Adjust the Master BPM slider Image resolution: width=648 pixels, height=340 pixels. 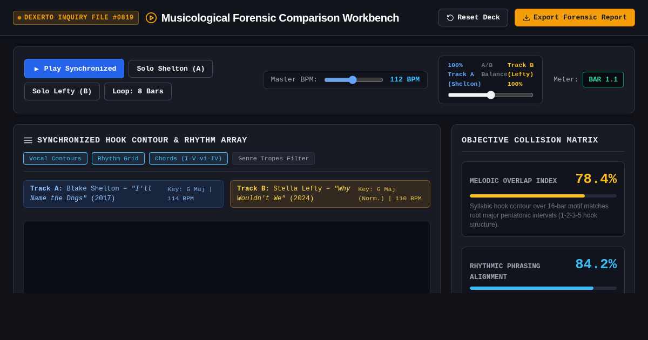354,80
